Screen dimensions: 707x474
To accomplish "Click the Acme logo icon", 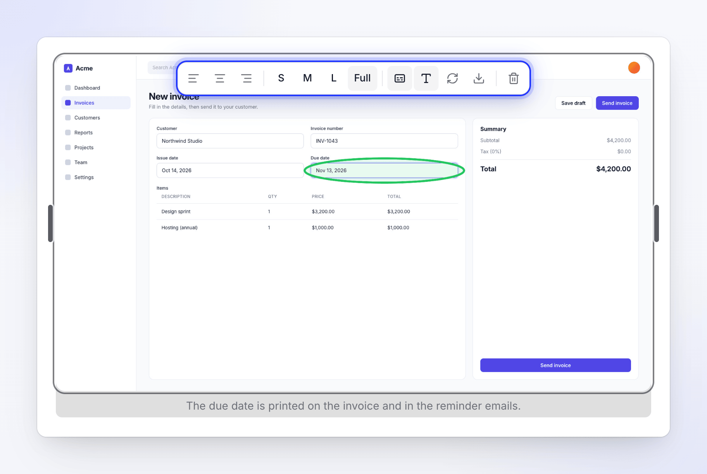I will [x=68, y=68].
